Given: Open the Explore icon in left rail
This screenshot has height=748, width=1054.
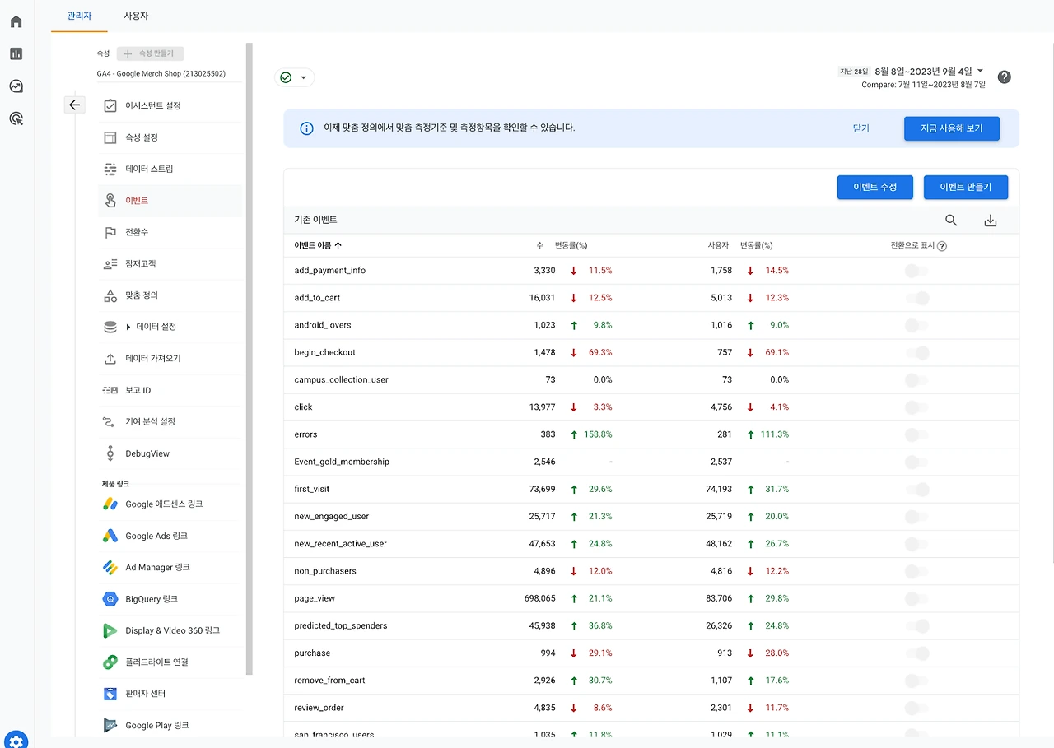Looking at the screenshot, I should [x=16, y=86].
